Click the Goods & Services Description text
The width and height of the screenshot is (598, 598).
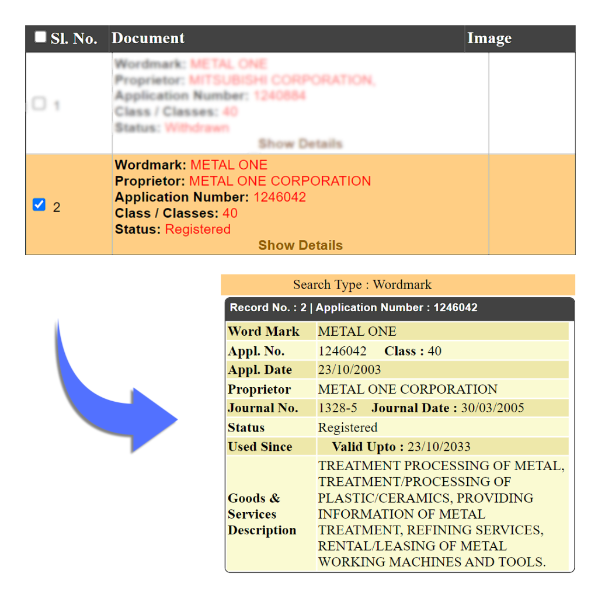[441, 514]
